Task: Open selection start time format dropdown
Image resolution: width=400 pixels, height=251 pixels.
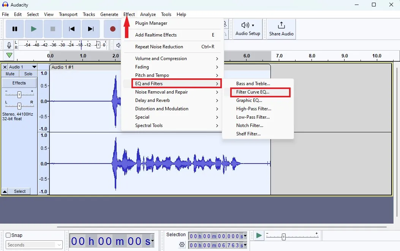Action: pyautogui.click(x=245, y=236)
